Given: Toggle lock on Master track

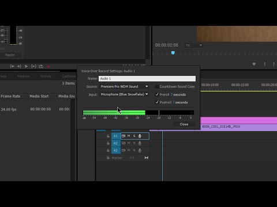Looking at the screenshot, I should 108,158.
